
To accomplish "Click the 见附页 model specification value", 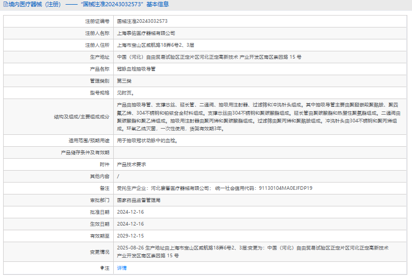I will click(x=125, y=93).
